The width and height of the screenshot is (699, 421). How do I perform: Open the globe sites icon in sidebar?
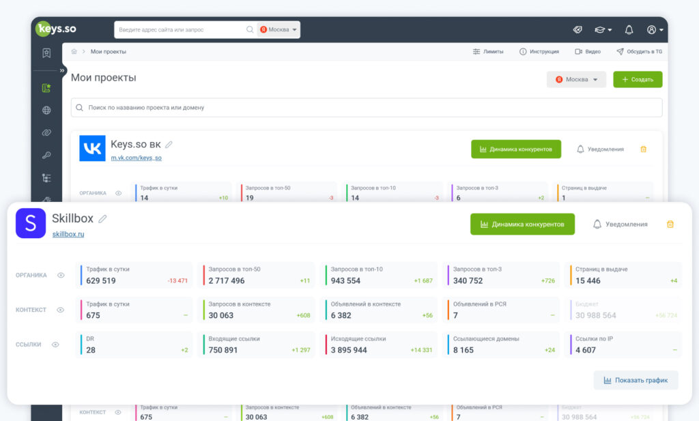(x=46, y=110)
